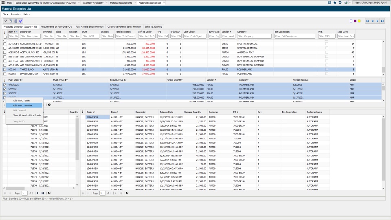The height and width of the screenshot is (220, 391).
Task: Click the filter funnel toolbar icon
Action: pyautogui.click(x=5, y=21)
